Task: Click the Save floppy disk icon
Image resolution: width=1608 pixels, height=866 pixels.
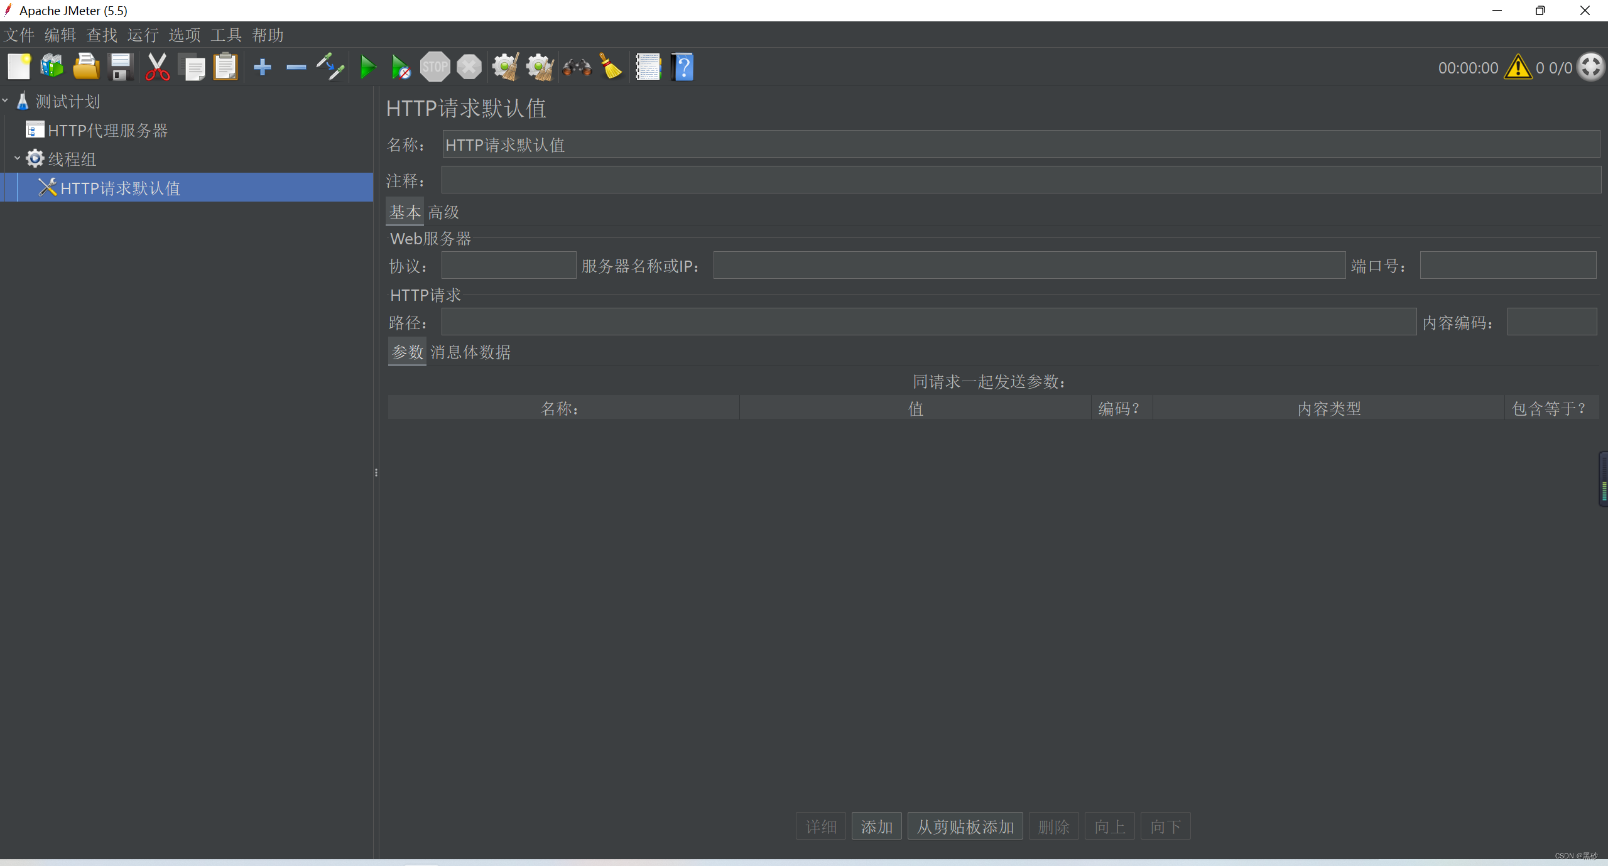Action: tap(120, 67)
